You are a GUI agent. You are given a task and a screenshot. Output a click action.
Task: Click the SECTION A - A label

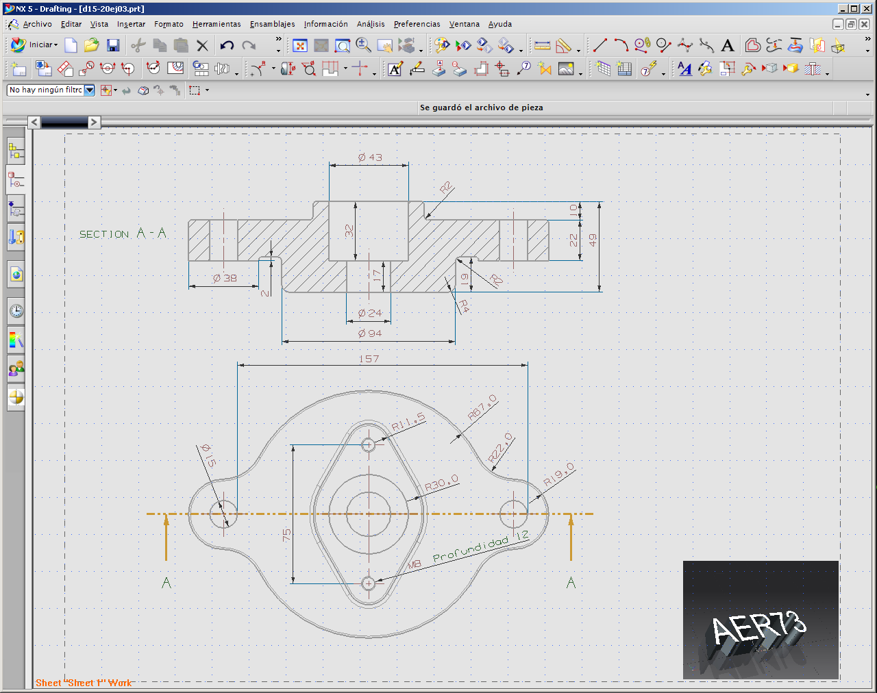tap(123, 234)
